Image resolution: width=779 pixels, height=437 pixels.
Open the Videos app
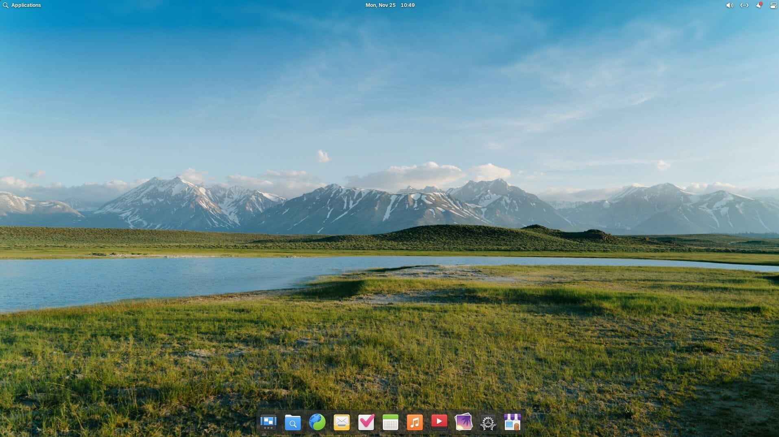(439, 422)
